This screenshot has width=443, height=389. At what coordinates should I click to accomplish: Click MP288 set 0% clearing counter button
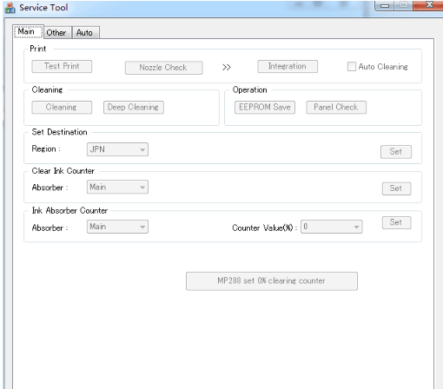coord(272,281)
